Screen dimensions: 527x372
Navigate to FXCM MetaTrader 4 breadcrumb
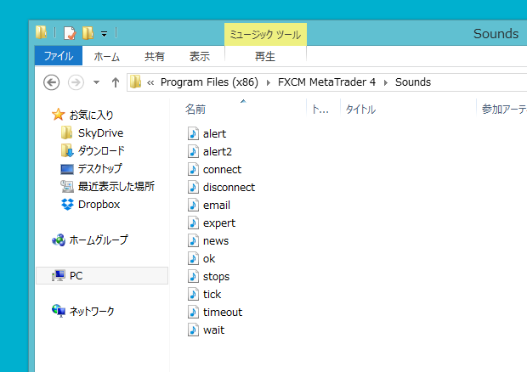point(326,82)
